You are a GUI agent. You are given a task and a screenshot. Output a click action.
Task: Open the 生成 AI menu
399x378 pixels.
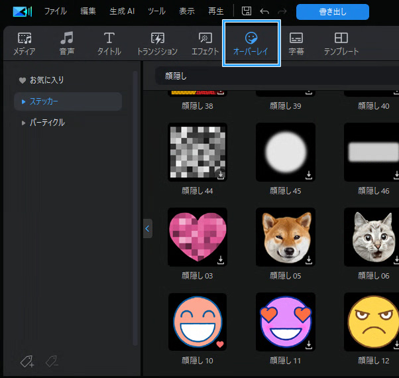(x=122, y=11)
